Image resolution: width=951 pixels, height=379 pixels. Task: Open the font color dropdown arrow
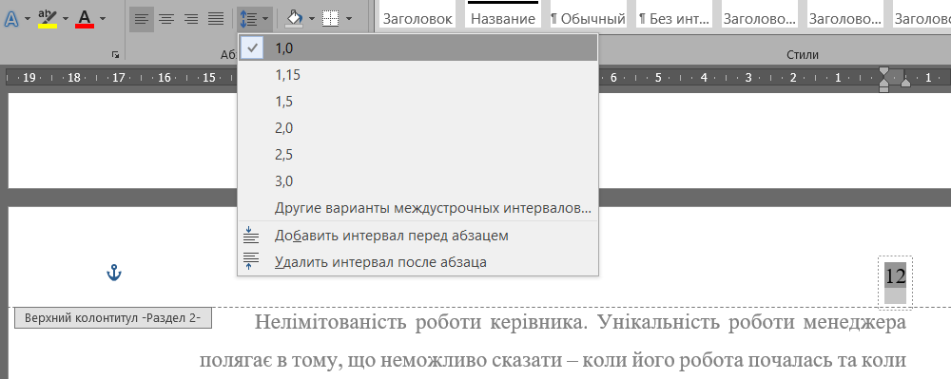102,19
